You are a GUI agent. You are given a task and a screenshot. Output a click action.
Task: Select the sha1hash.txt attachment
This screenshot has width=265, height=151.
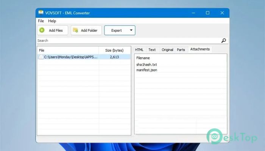(x=147, y=65)
